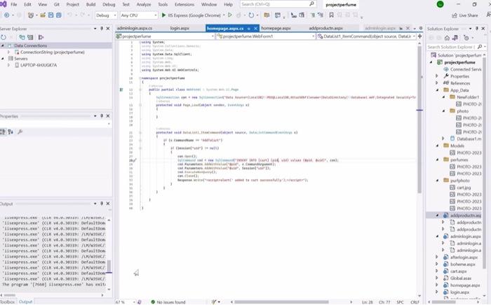Open File menu
The image size is (491, 305).
tap(14, 4)
